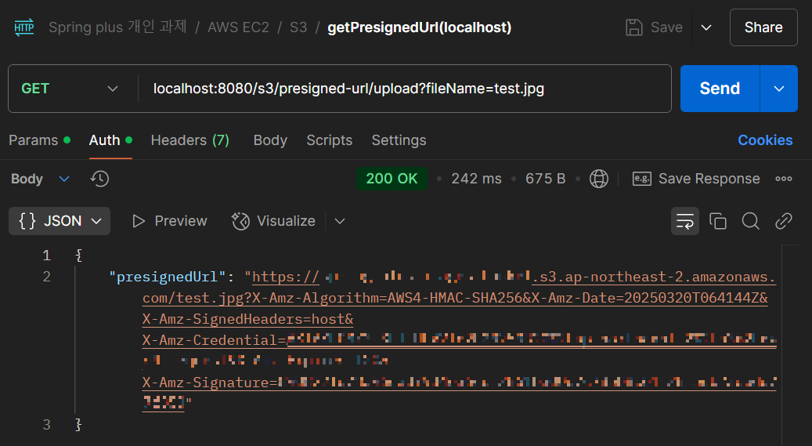Open the Settings tab
Screen dimensions: 812x446
click(399, 140)
